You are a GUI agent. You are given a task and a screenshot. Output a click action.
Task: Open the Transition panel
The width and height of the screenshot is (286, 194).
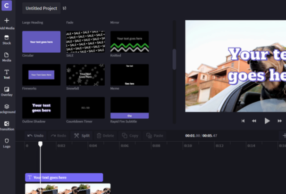7,126
